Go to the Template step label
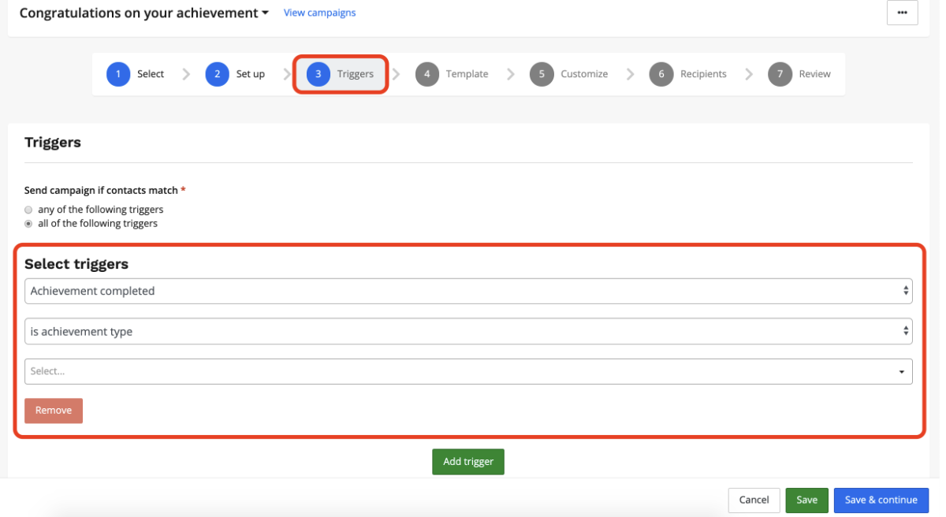Viewport: 946px width, 517px height. 467,74
